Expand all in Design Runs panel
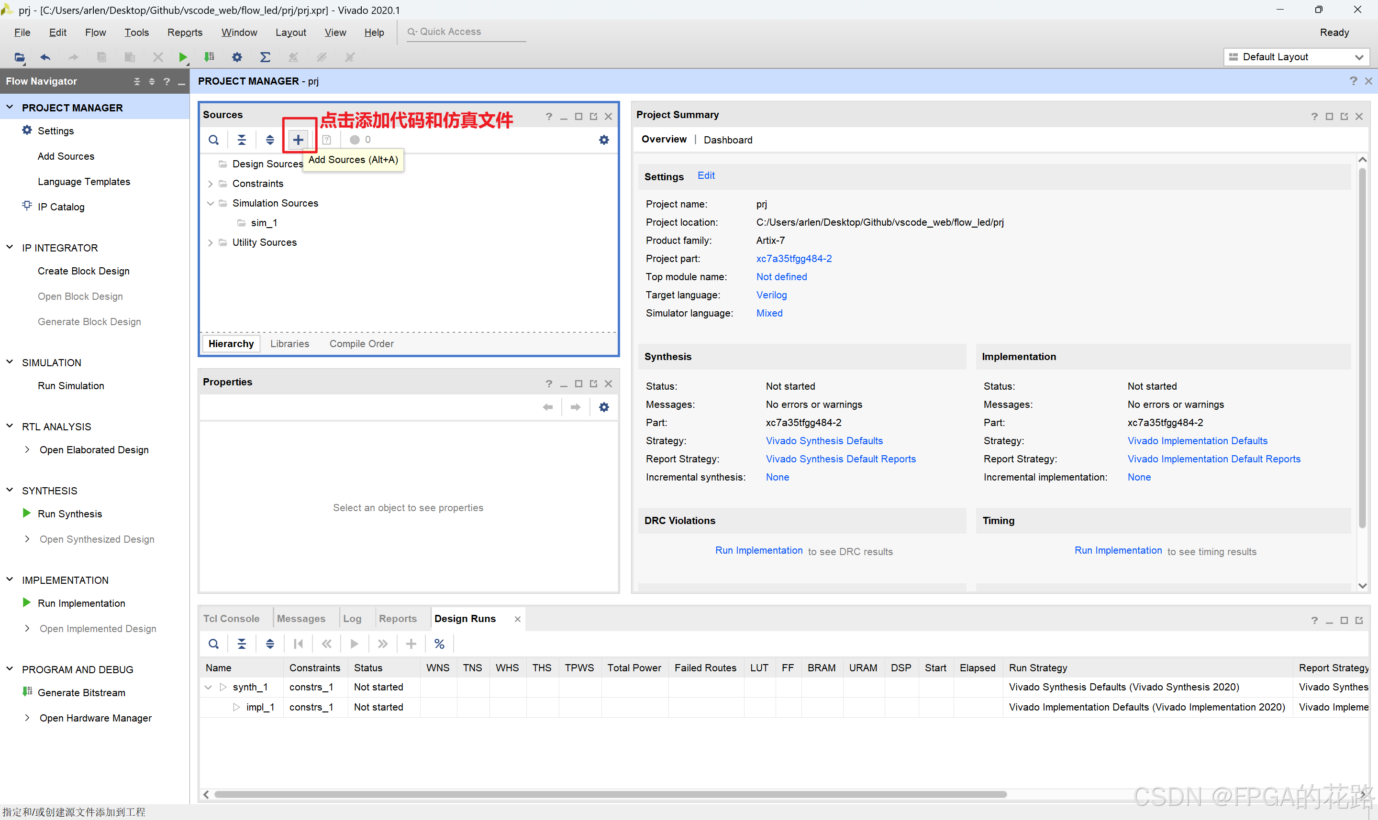Image resolution: width=1378 pixels, height=820 pixels. click(270, 644)
